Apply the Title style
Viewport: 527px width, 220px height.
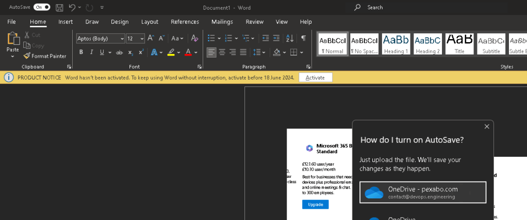tap(459, 44)
